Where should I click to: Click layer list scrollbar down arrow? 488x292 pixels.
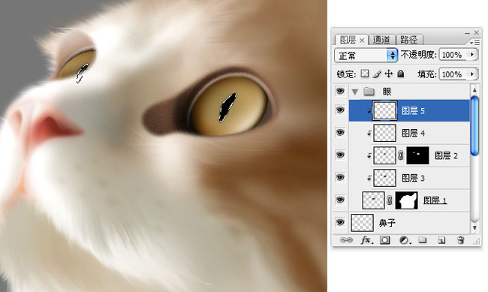pos(474,228)
